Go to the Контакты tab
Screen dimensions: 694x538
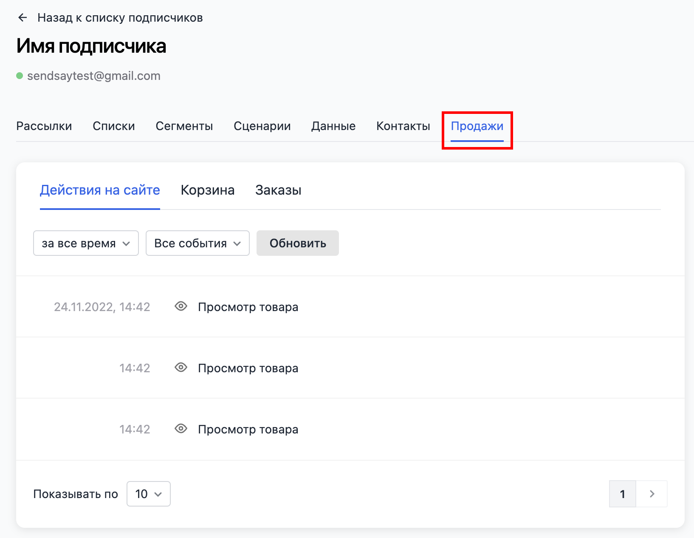point(403,126)
